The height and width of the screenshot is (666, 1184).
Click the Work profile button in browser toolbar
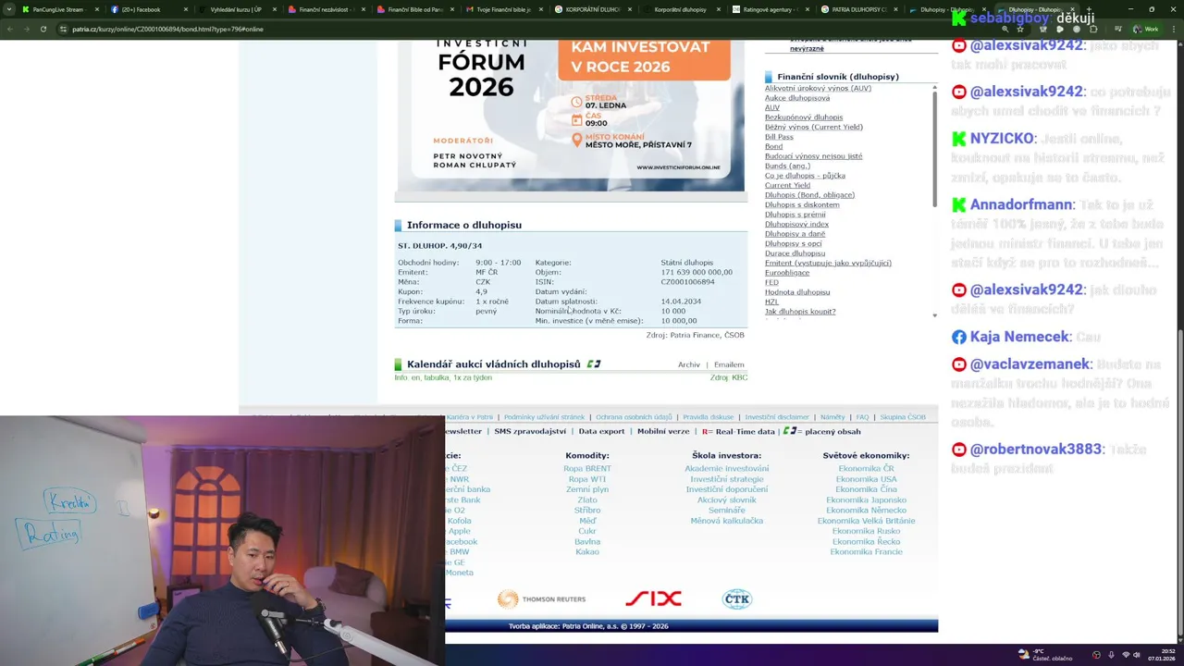coord(1145,29)
